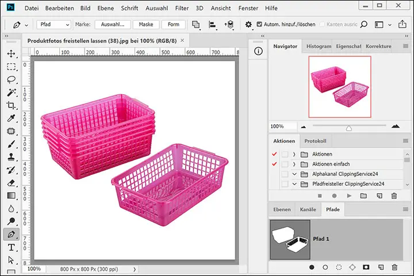Select the Lasso tool
This screenshot has width=414, height=276.
(x=11, y=79)
